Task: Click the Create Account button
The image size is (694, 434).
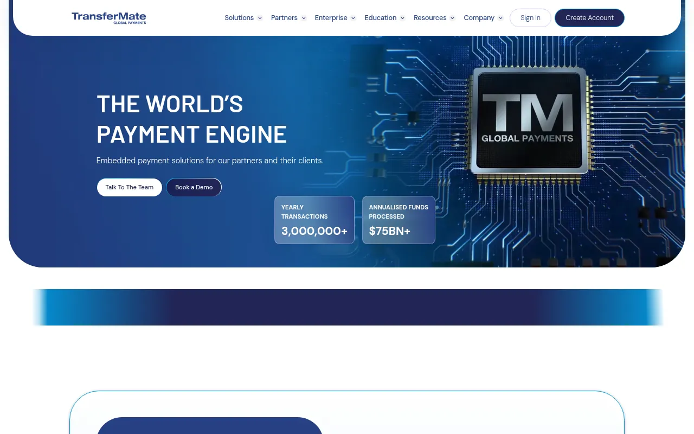Action: coord(589,18)
